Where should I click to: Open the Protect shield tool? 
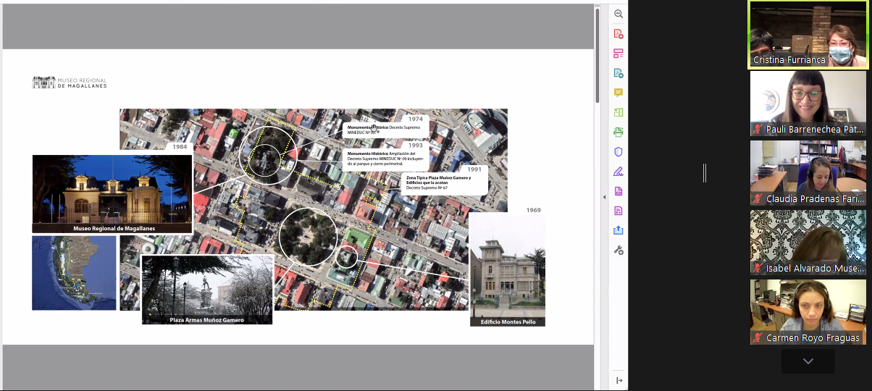coord(619,152)
